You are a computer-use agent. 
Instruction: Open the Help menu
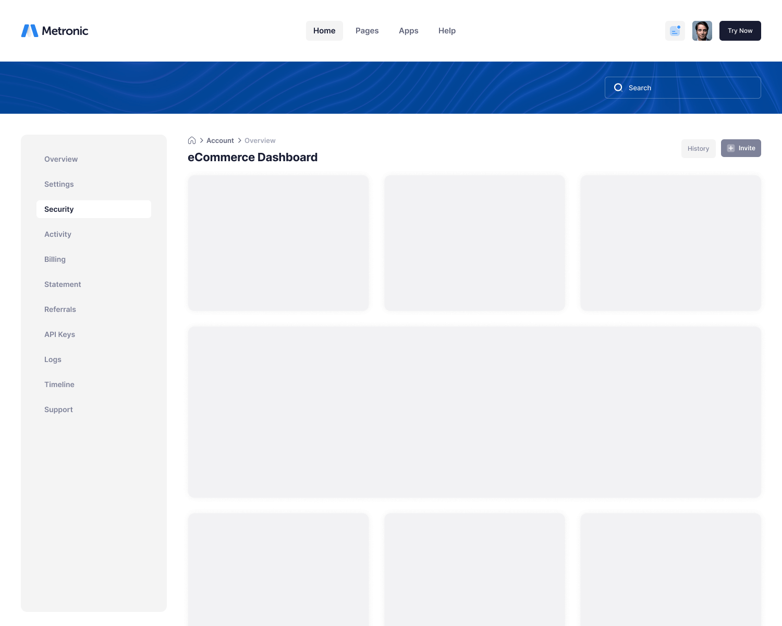[447, 31]
